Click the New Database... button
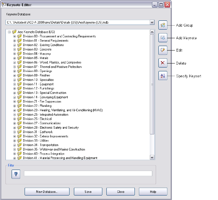218x200 pixels. click(x=47, y=192)
